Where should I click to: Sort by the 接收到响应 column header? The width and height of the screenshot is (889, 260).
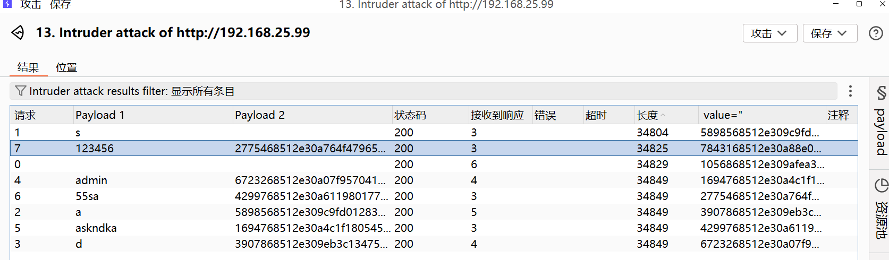[497, 115]
